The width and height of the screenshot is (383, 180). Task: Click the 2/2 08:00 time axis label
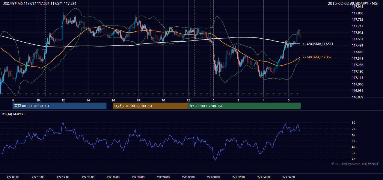click(x=13, y=177)
